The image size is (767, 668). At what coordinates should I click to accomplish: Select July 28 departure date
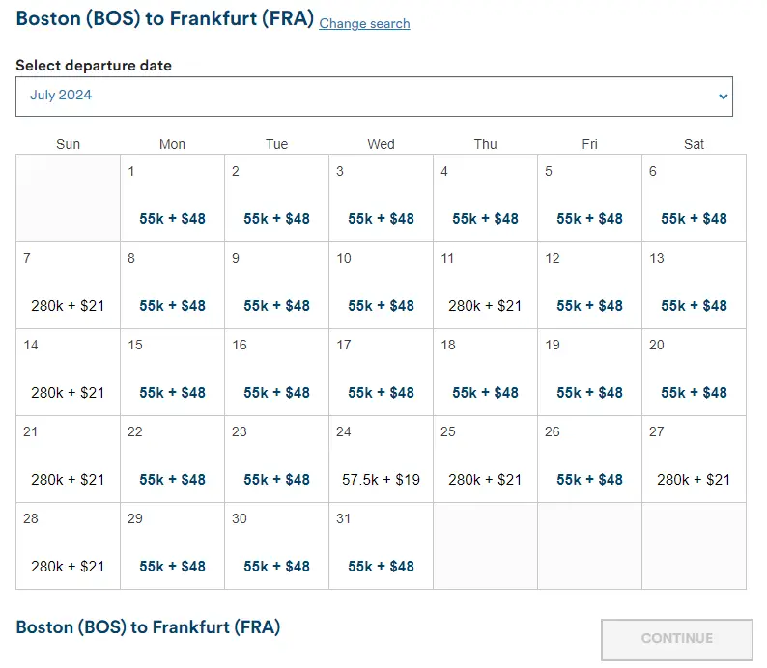click(x=68, y=546)
